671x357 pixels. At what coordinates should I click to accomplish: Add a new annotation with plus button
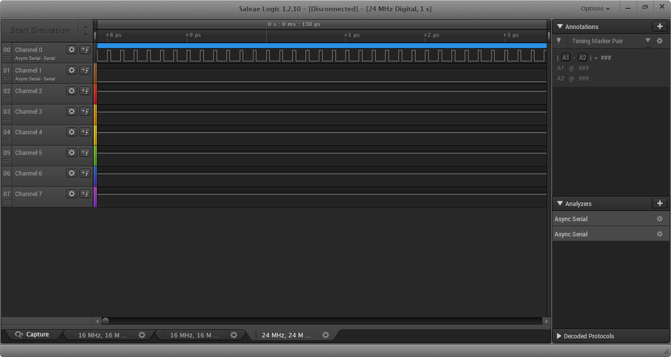point(660,26)
